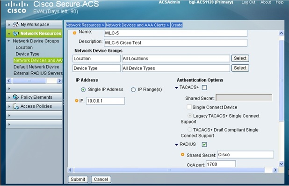Open Network Devices and AAA Clients item
289x186 pixels.
pos(38,60)
